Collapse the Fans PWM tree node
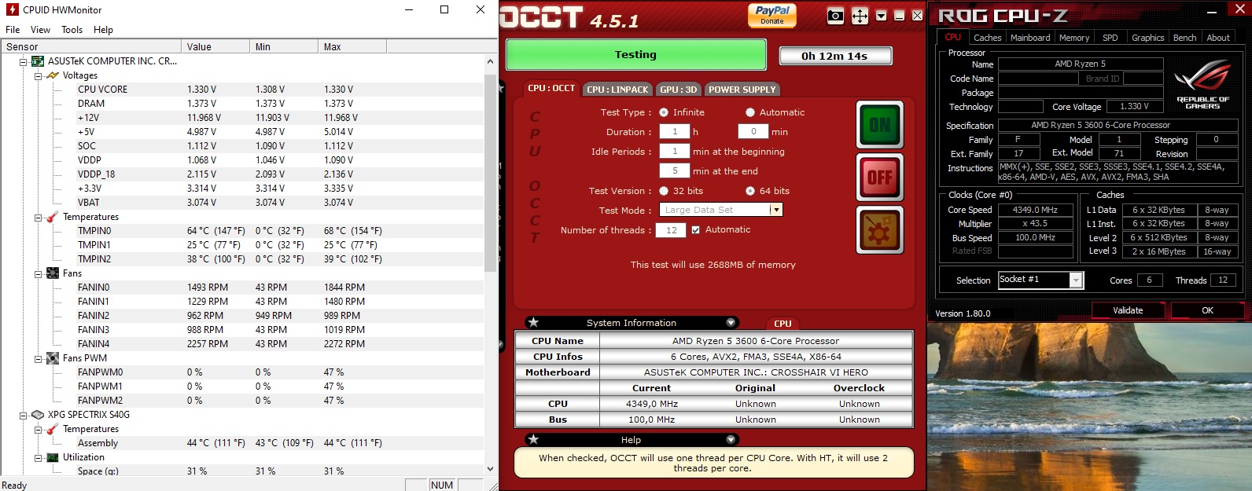 tap(38, 358)
